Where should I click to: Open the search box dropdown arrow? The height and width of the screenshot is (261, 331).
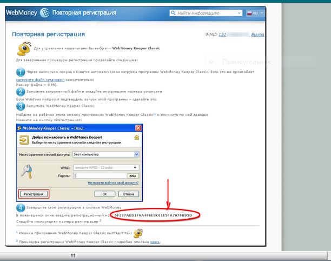(x=239, y=13)
